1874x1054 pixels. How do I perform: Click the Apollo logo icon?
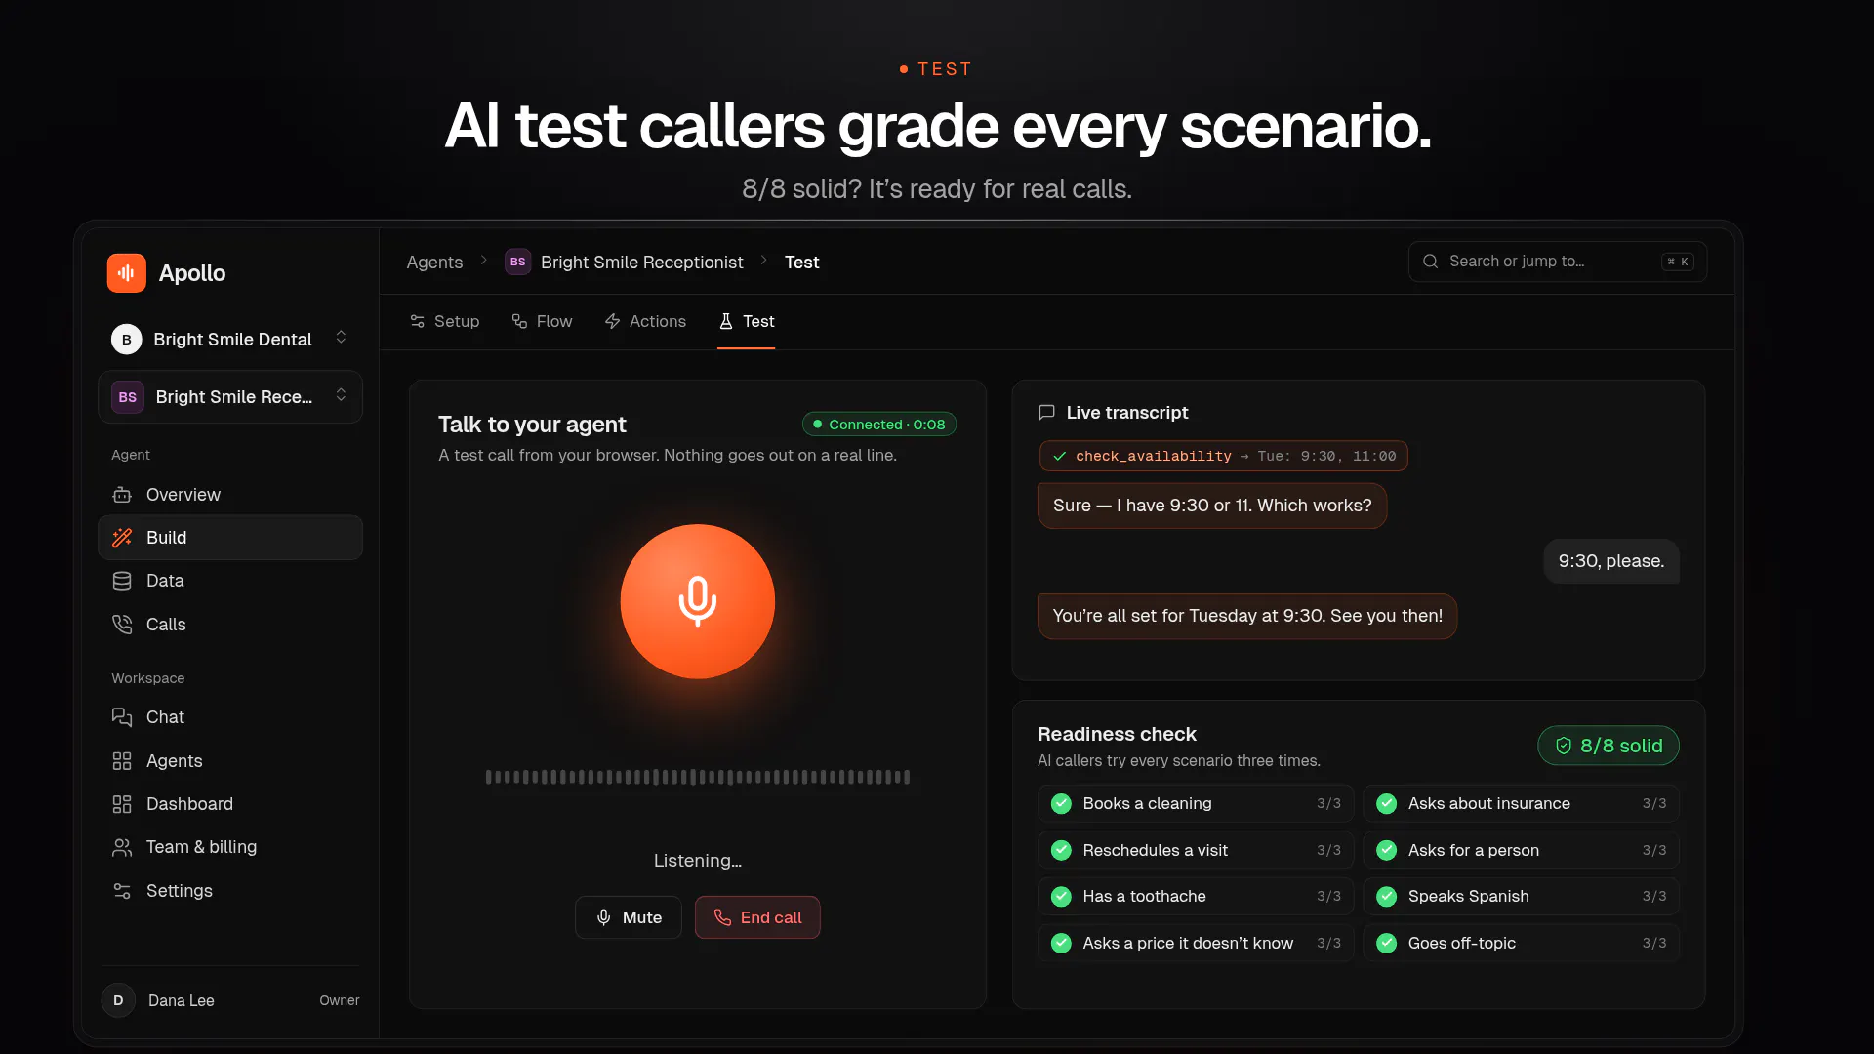coord(126,273)
